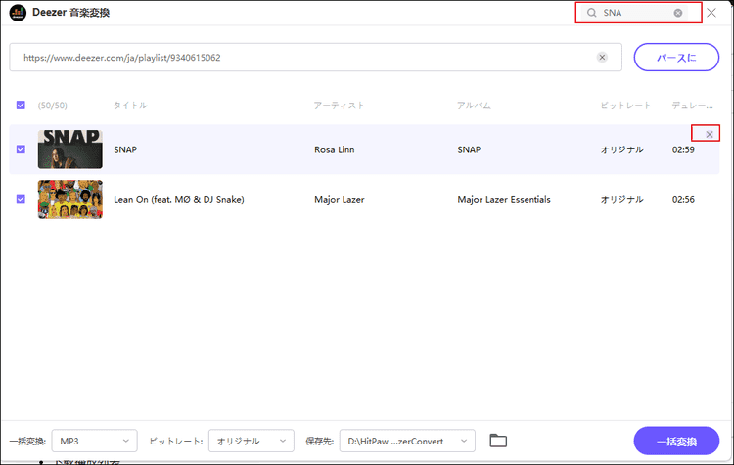Open the output folder icon
734x465 pixels.
[x=498, y=441]
